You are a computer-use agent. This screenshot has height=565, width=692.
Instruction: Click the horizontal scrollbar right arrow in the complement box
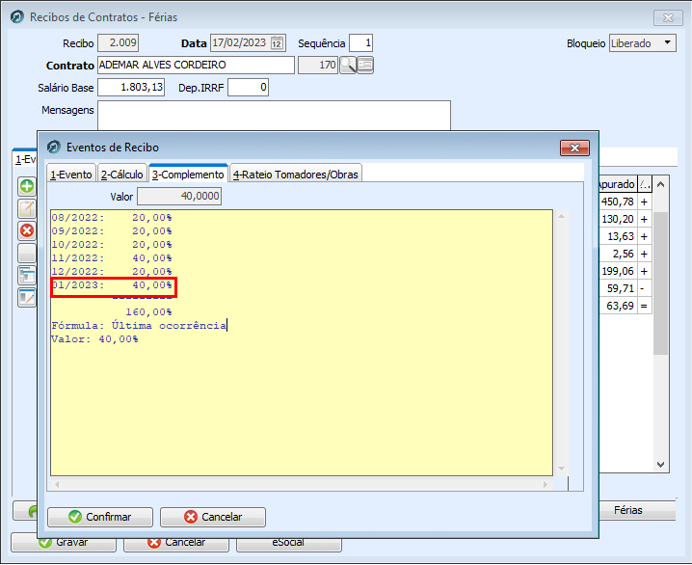pyautogui.click(x=546, y=484)
